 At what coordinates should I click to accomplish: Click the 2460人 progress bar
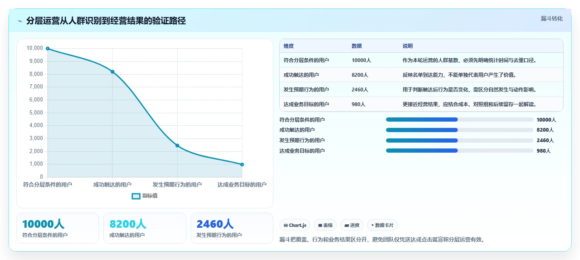459,140
